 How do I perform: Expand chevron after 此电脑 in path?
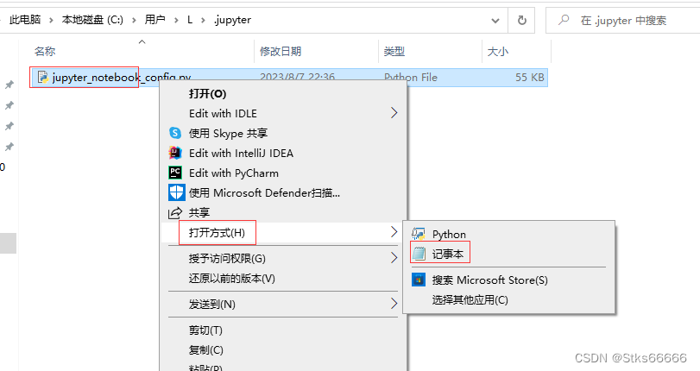51,20
